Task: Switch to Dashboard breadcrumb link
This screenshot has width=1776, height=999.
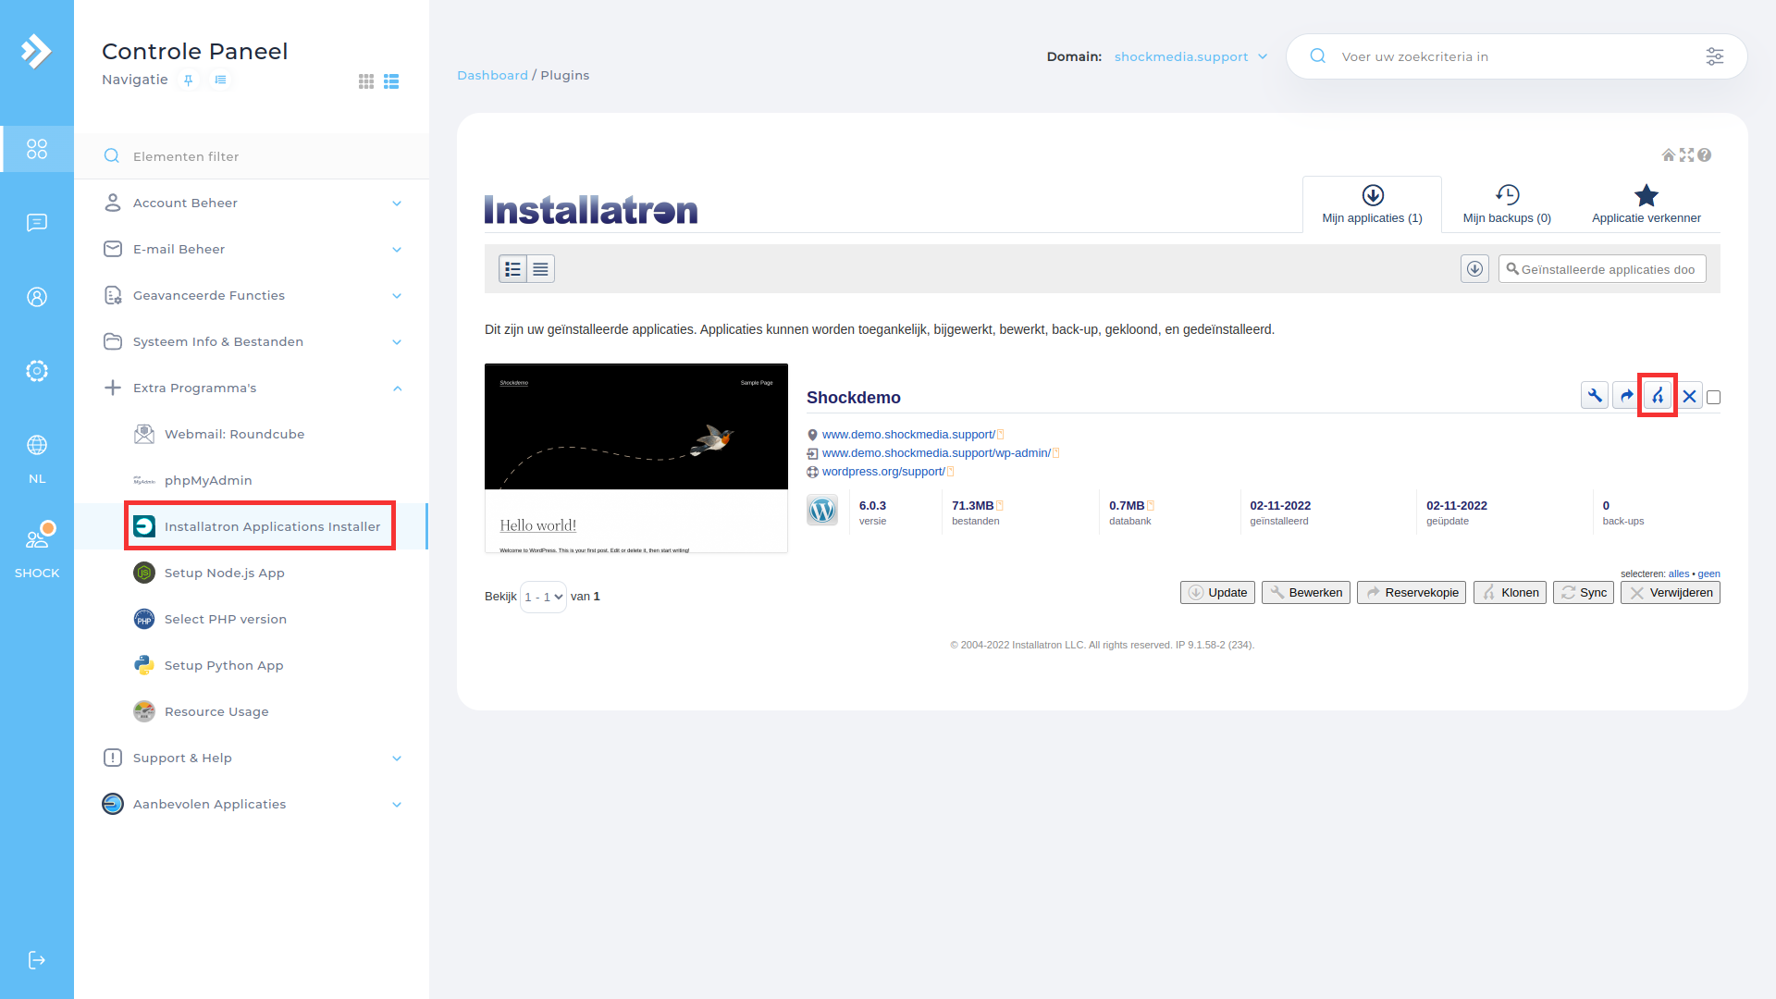Action: tap(493, 76)
